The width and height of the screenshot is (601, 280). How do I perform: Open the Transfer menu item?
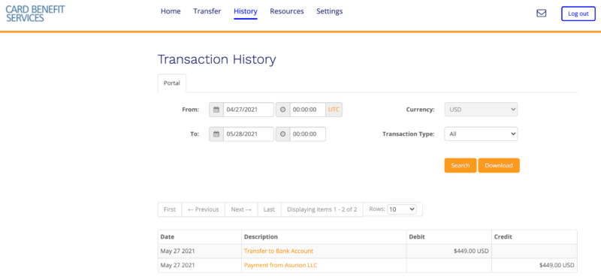(207, 11)
